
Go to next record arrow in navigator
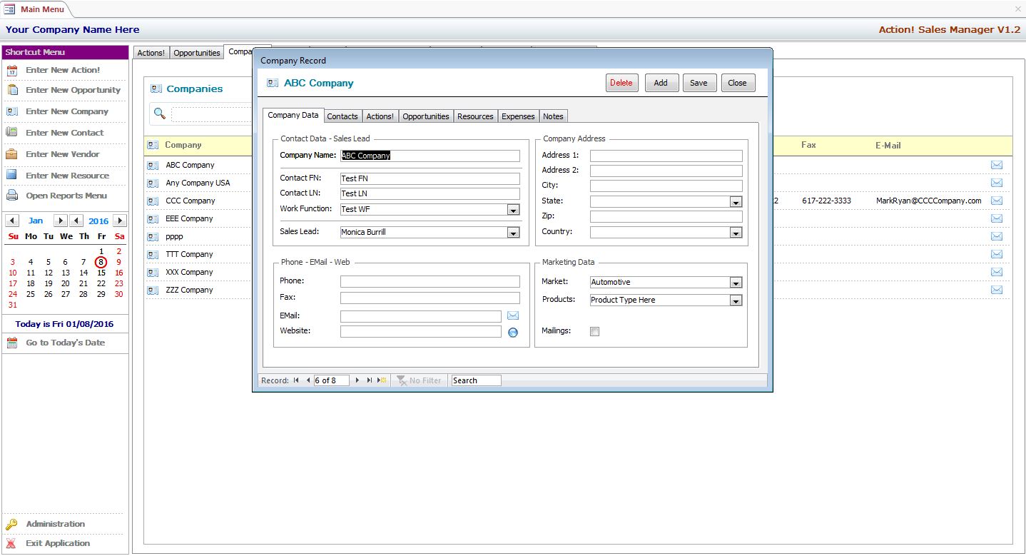(x=357, y=380)
